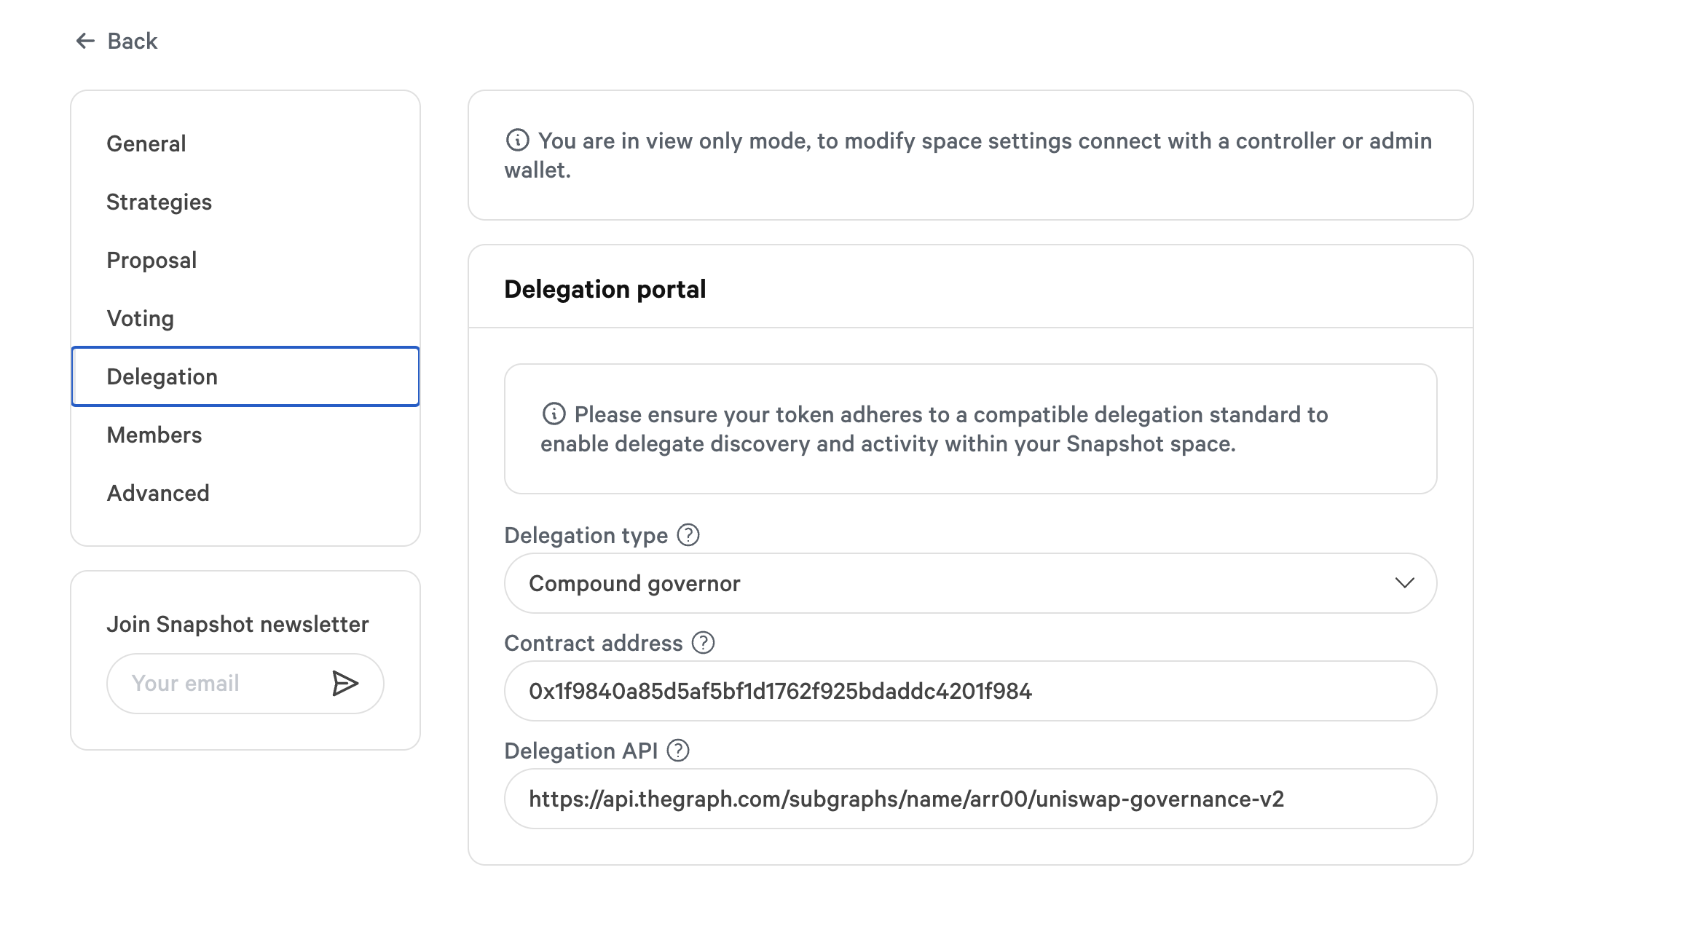Click the Delegation API URL field

(969, 799)
